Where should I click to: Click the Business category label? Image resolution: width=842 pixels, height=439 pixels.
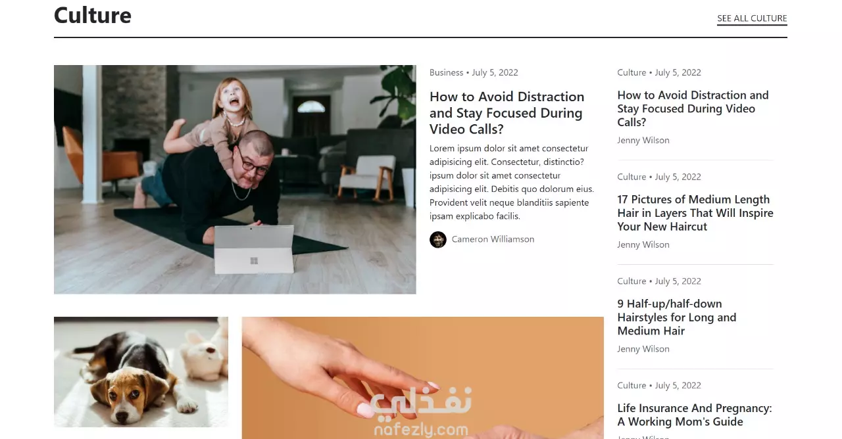coord(447,72)
